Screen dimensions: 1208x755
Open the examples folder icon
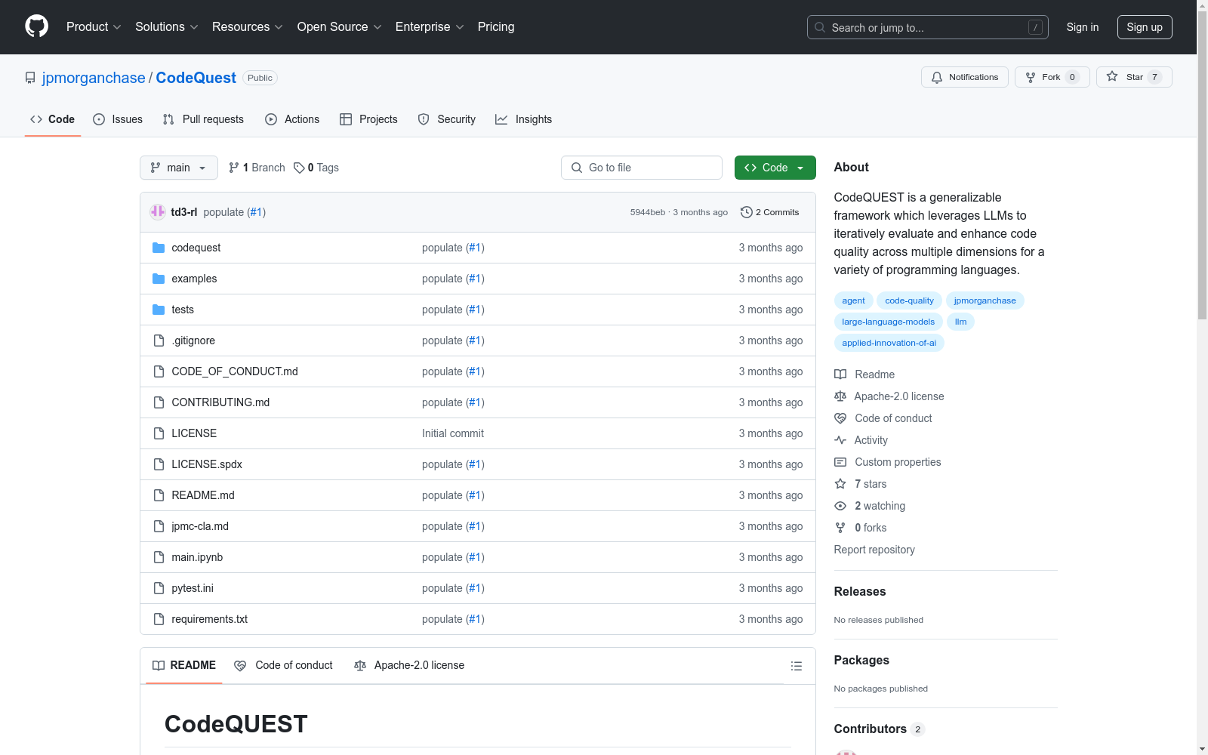pyautogui.click(x=159, y=279)
